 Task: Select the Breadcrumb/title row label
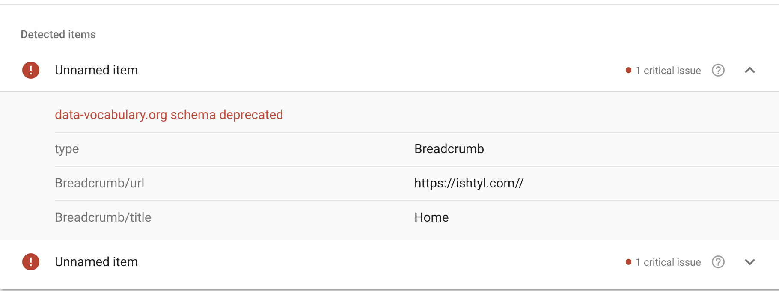[103, 217]
